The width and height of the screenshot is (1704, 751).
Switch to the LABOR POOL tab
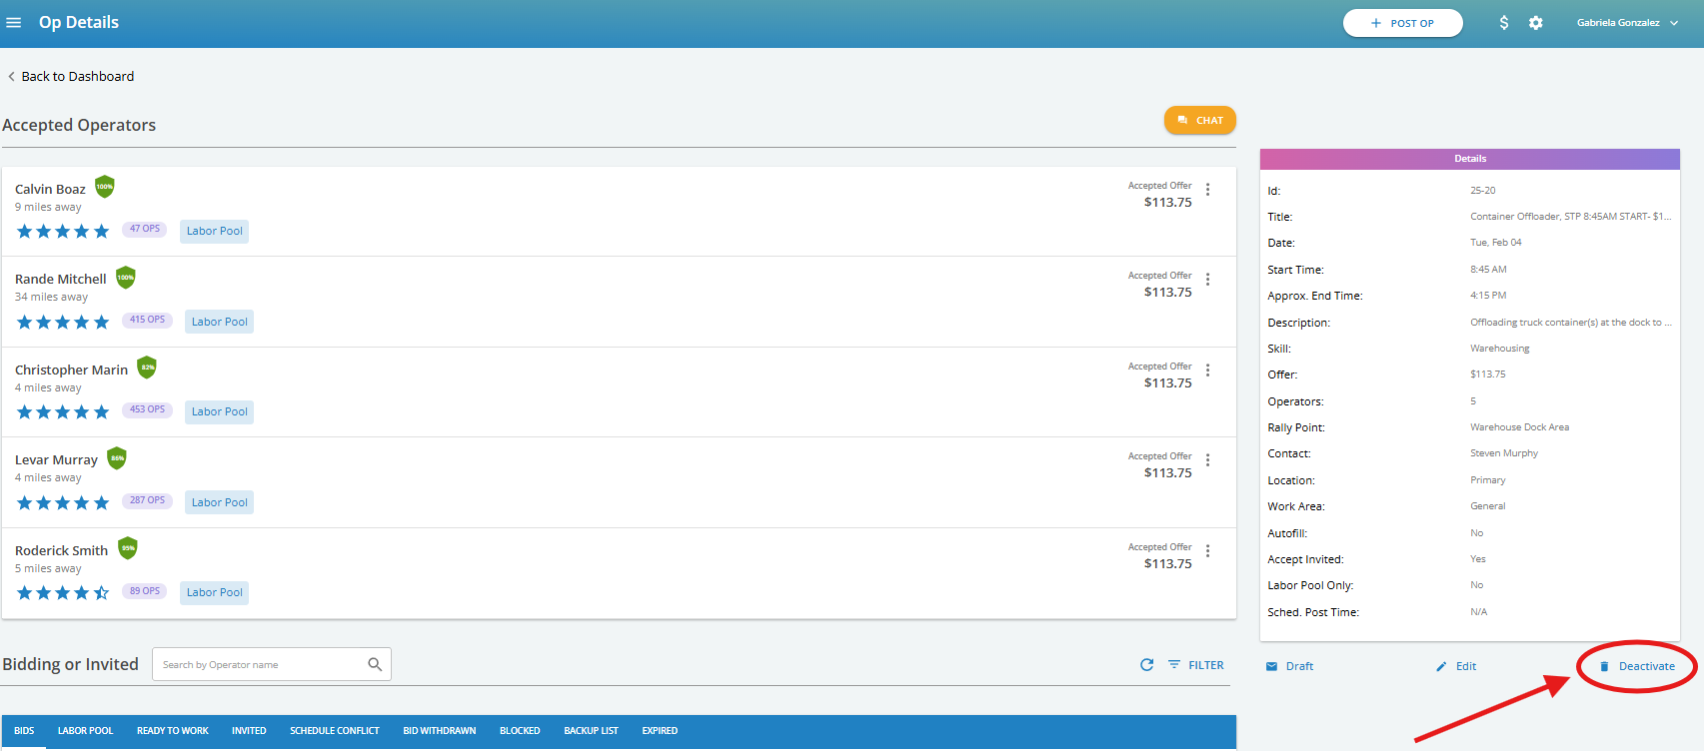(85, 731)
